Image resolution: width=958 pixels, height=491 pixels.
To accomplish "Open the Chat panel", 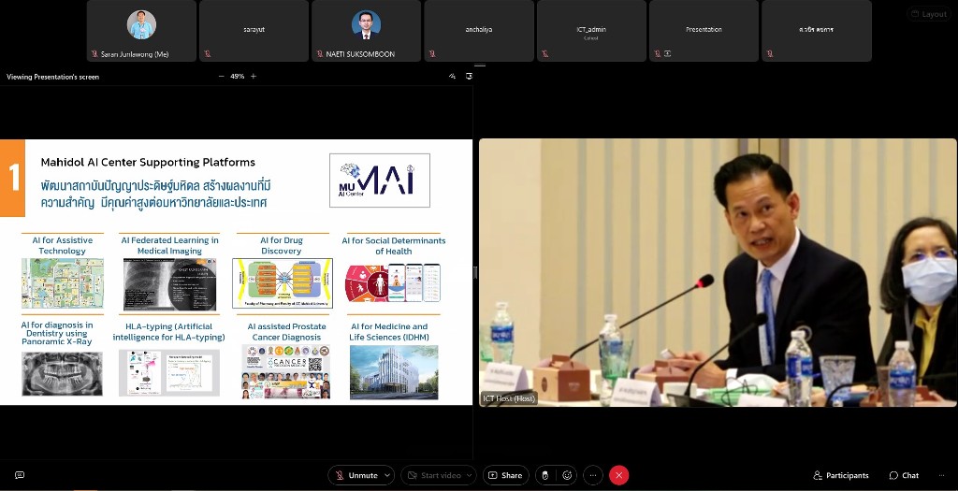I will point(904,475).
